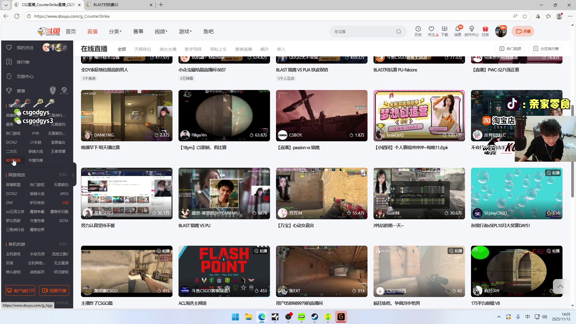Click the 分区排行榜 button
Viewport: 576px width, 324px height.
(x=546, y=49)
